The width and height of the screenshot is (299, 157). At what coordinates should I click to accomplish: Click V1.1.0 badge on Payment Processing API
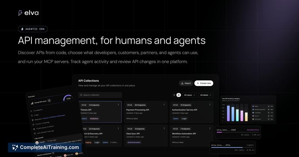click(130, 105)
